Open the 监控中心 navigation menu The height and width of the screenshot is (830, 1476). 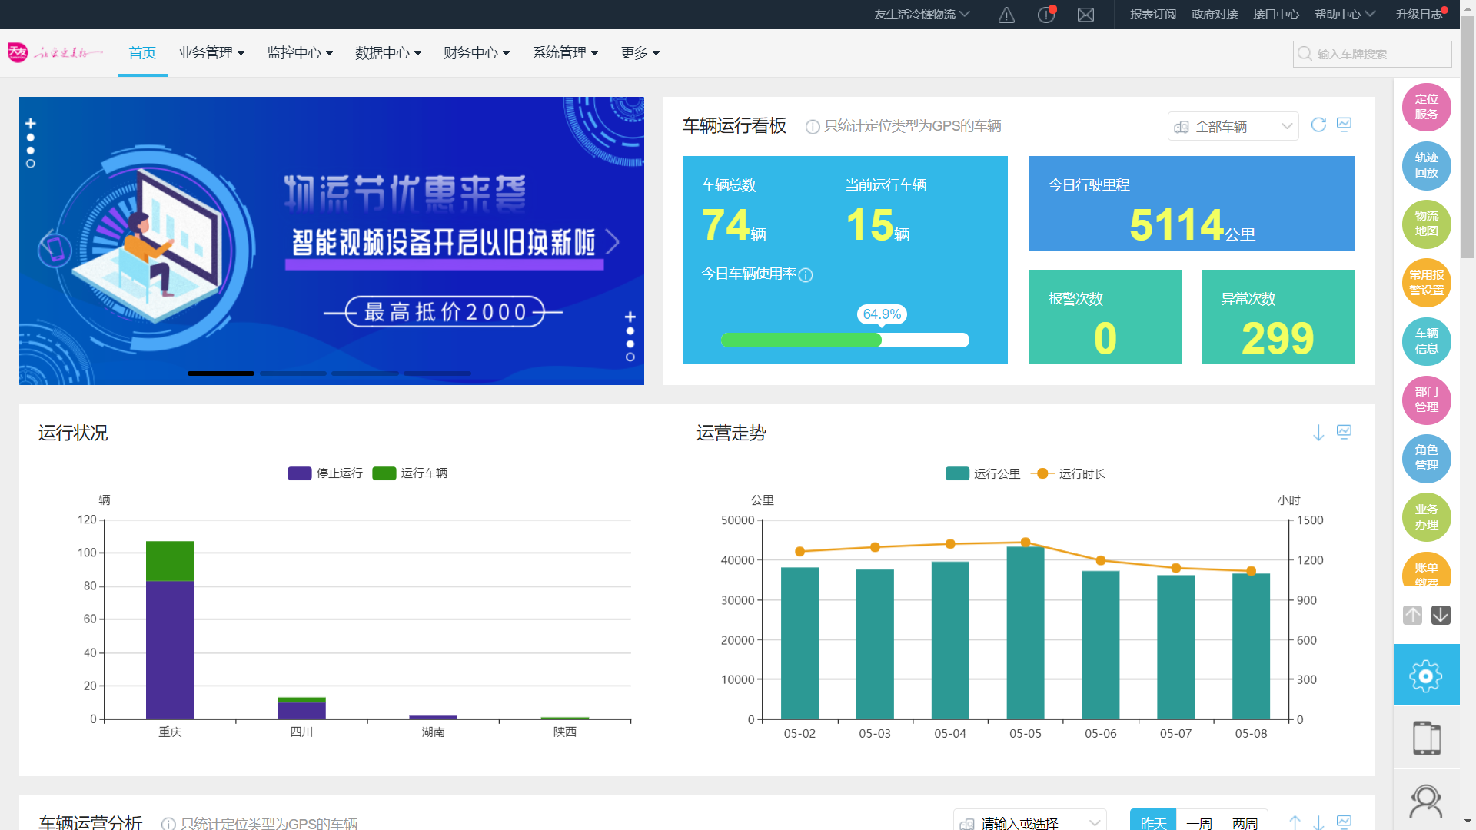click(x=300, y=53)
